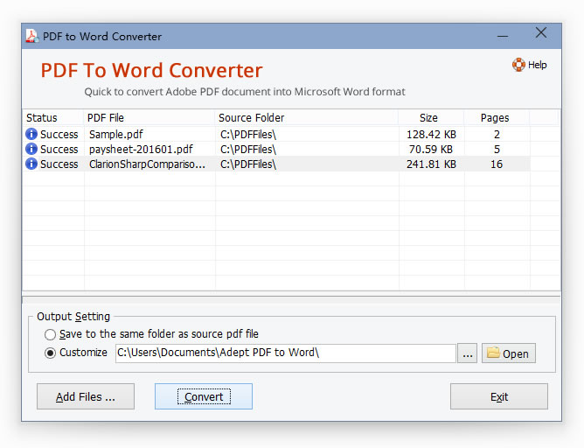Click the Help lifebuoy icon
Screen dimensions: 584x448
pyautogui.click(x=518, y=65)
